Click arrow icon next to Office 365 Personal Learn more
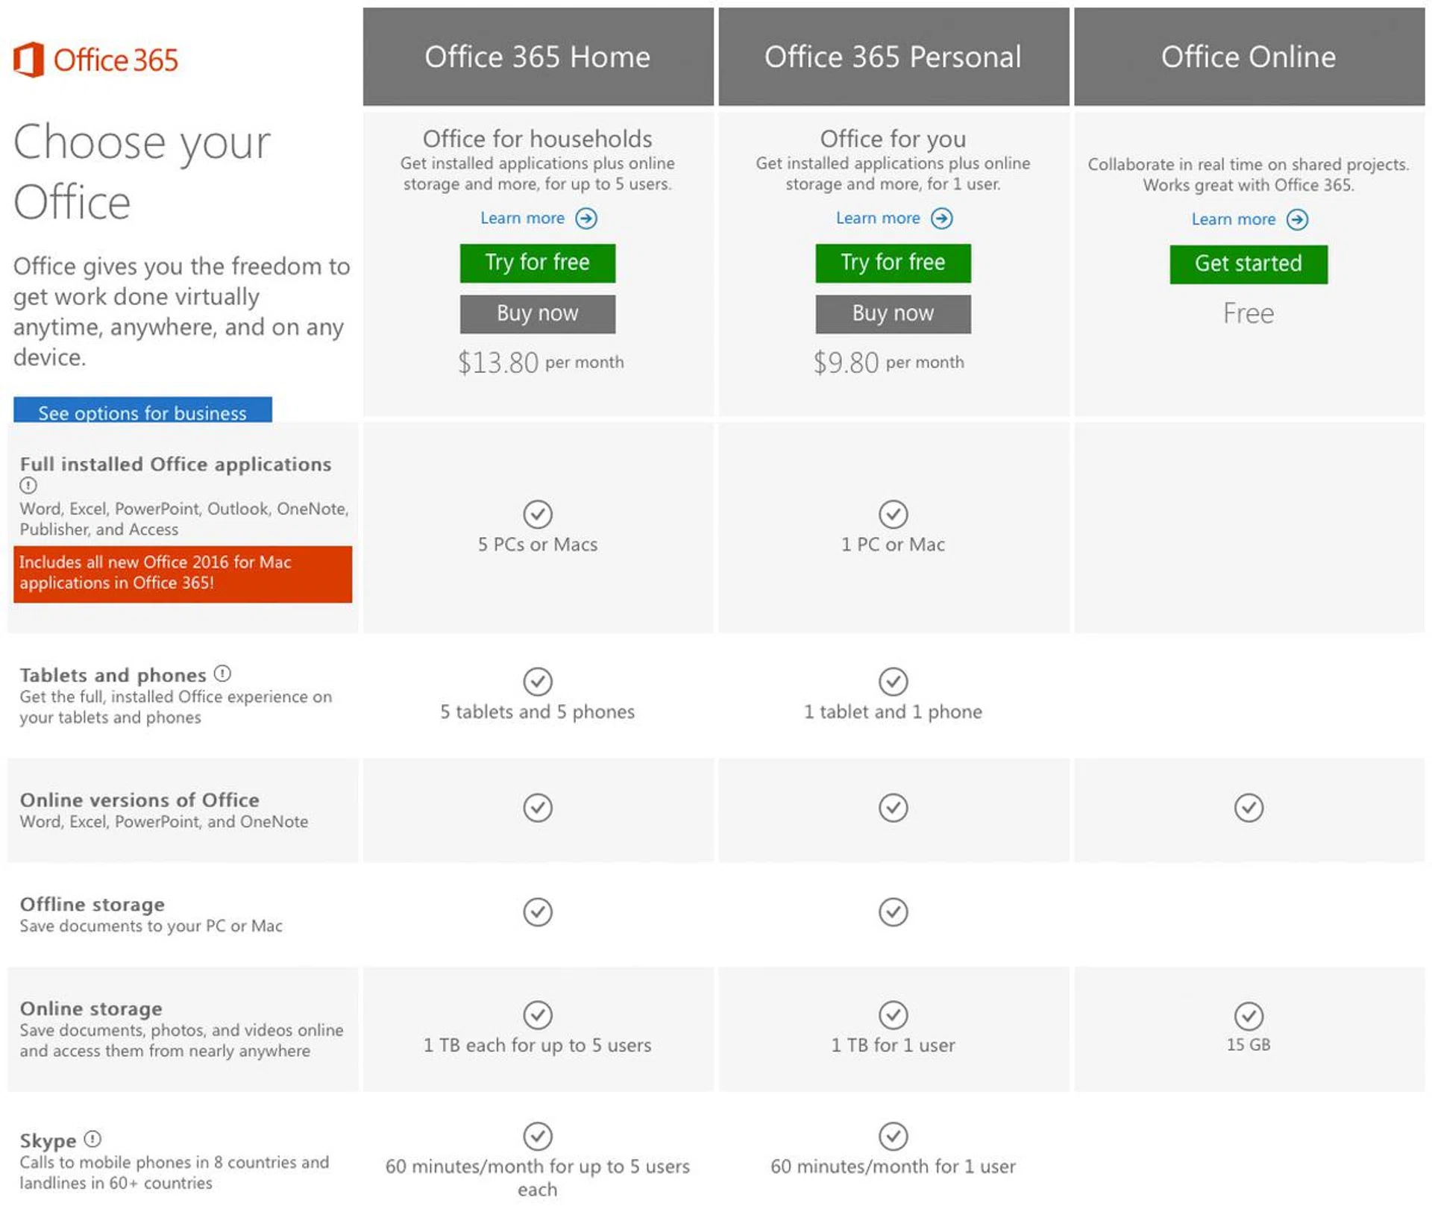Image resolution: width=1432 pixels, height=1209 pixels. click(942, 219)
